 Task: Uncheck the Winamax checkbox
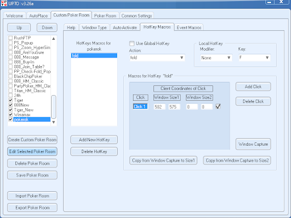coord(11,114)
